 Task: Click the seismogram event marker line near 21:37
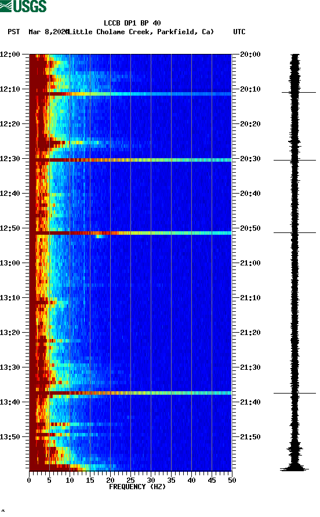click(x=294, y=393)
